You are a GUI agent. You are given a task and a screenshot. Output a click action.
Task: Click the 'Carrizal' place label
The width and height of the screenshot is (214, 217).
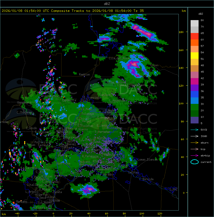[x=76, y=173]
